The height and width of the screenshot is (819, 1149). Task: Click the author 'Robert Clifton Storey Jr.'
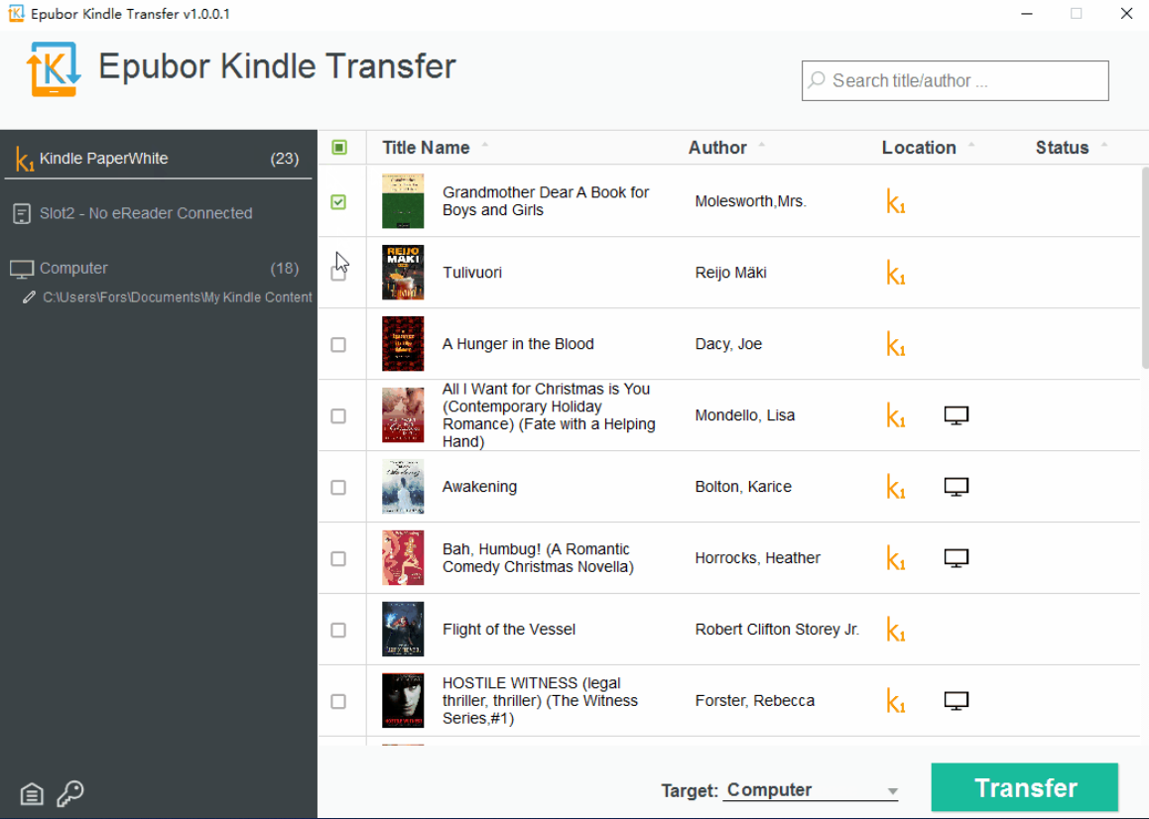pos(777,630)
